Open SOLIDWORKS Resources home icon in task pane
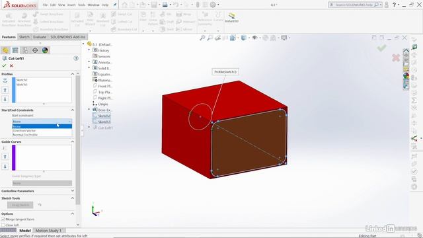The width and height of the screenshot is (423, 238). (x=406, y=52)
